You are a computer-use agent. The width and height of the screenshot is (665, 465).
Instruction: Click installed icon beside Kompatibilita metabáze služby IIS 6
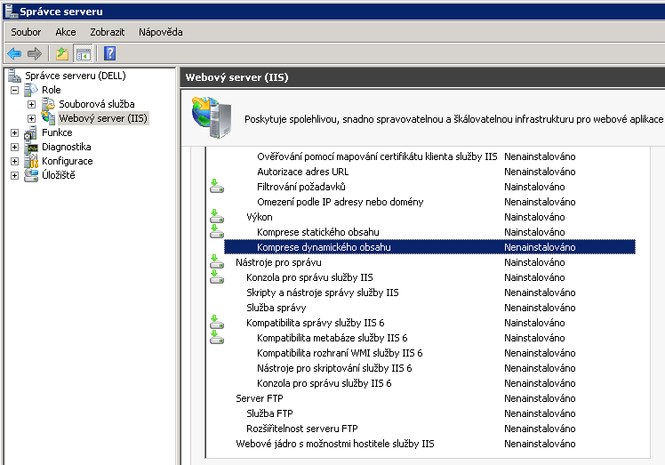click(x=217, y=338)
